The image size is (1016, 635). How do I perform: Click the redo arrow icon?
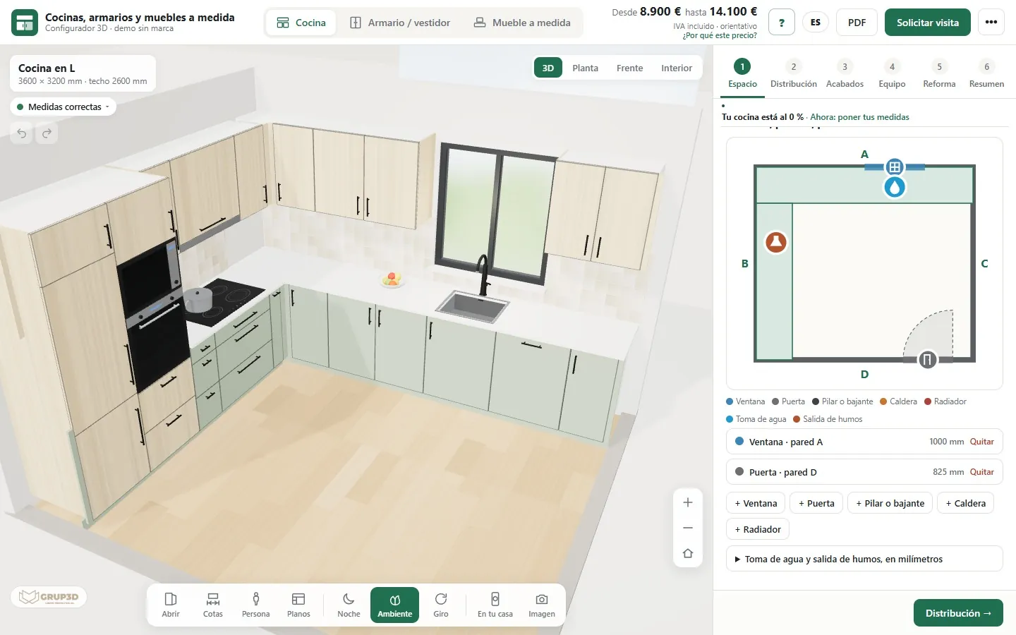click(47, 133)
